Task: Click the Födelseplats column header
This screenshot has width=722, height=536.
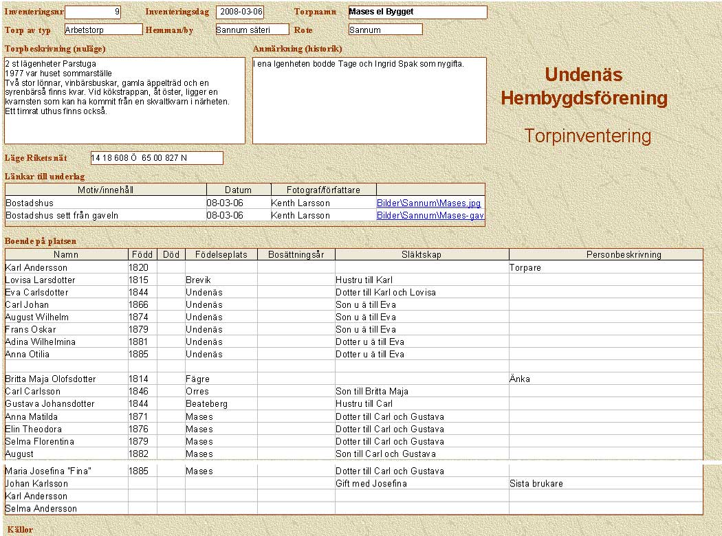Action: (221, 254)
